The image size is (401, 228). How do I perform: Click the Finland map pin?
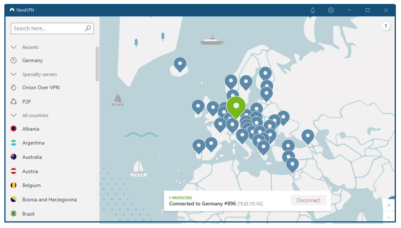coord(265,74)
